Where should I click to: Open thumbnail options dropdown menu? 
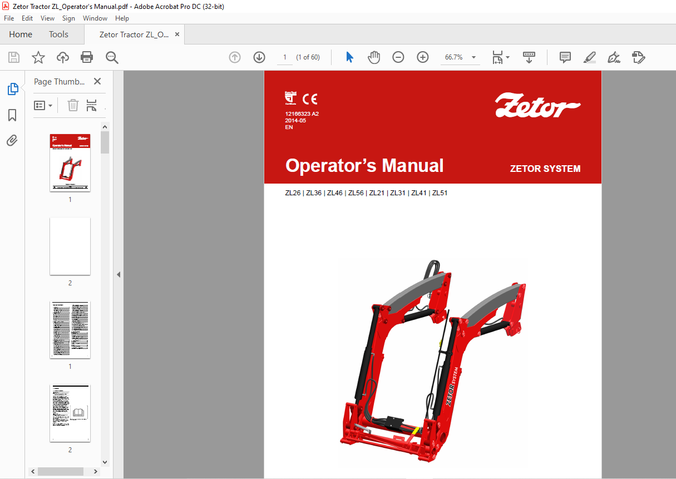point(43,105)
